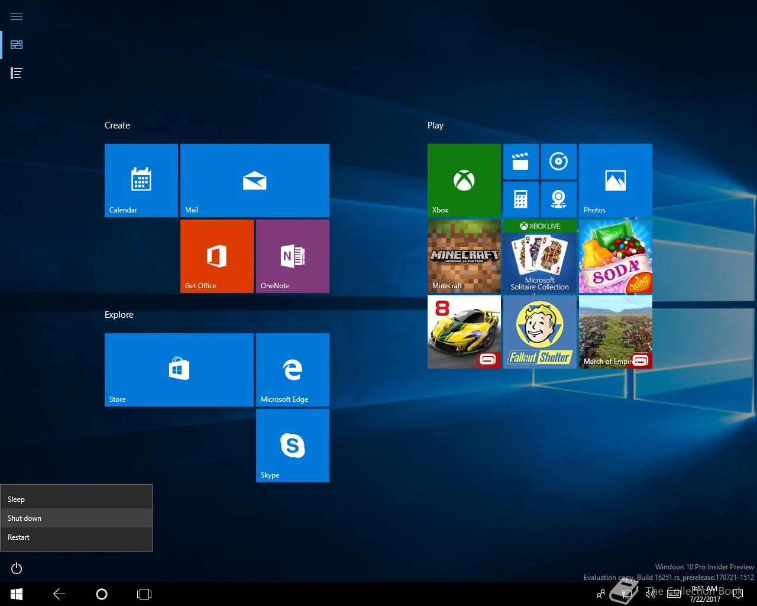Open the March of Empires tile
The image size is (757, 606).
click(x=616, y=332)
